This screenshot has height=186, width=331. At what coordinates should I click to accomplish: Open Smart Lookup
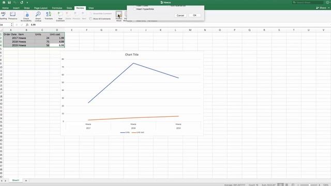point(38,16)
